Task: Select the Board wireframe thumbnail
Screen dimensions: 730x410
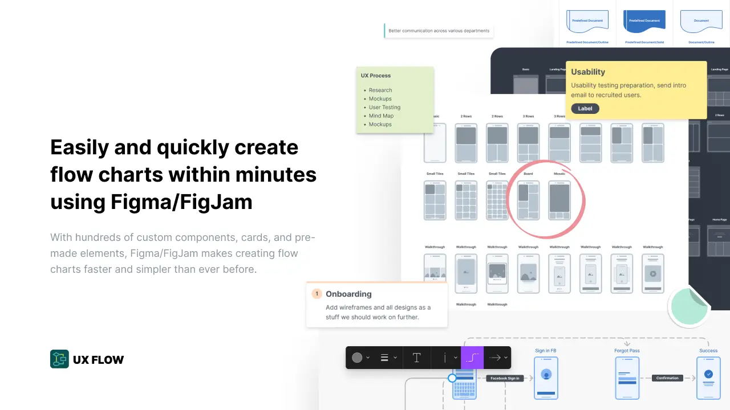Action: [x=528, y=200]
